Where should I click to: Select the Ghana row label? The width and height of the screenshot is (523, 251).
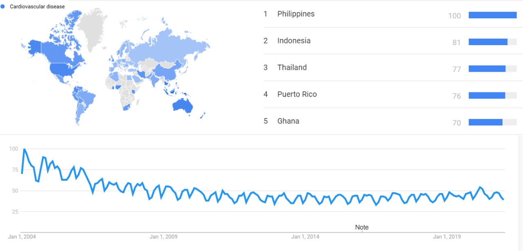(x=288, y=121)
